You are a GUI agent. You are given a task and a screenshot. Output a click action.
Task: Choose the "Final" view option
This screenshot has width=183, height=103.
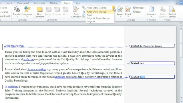pos(100,15)
